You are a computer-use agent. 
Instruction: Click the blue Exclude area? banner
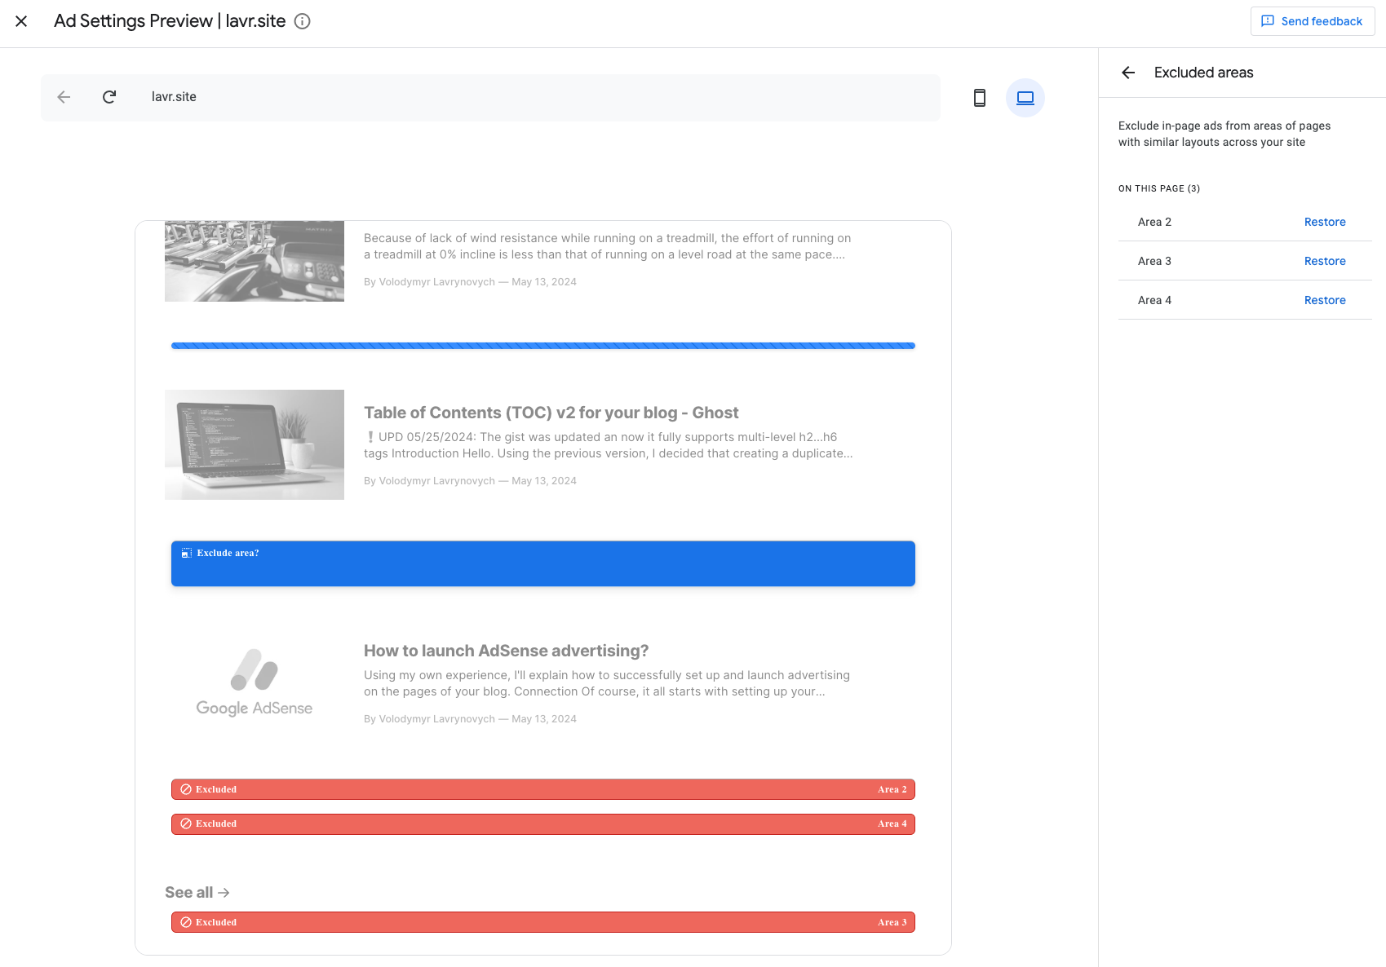click(542, 563)
